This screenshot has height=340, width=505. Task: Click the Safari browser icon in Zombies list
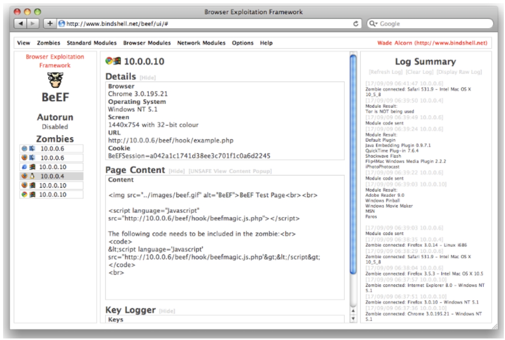point(25,149)
